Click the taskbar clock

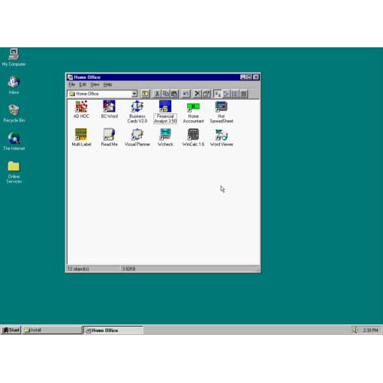coord(370,330)
